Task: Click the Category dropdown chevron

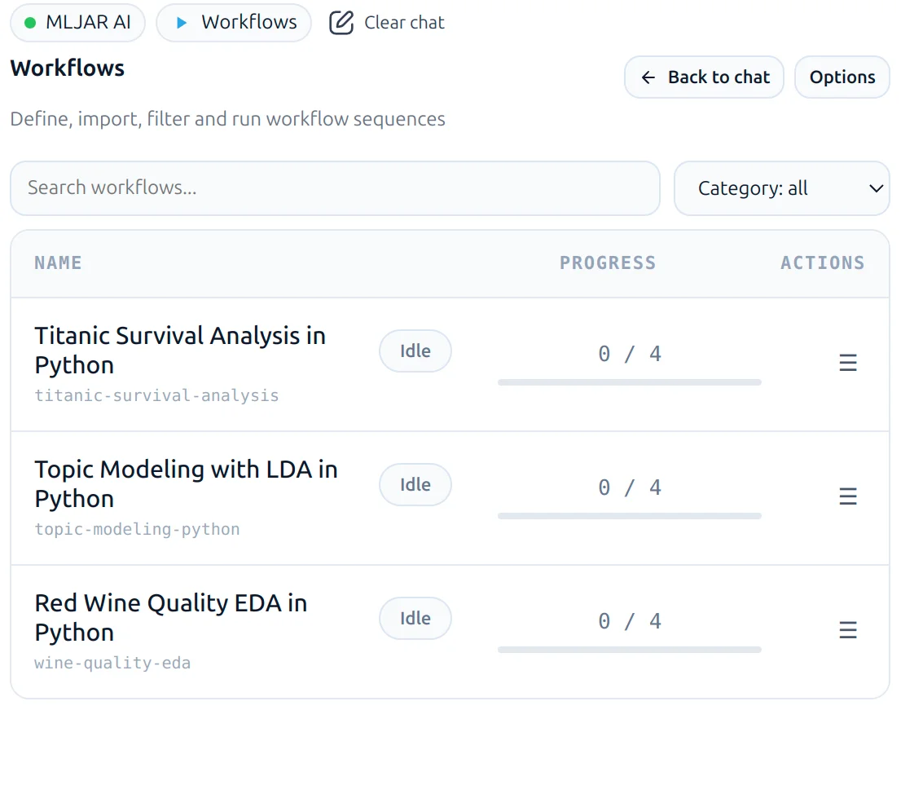Action: [877, 188]
